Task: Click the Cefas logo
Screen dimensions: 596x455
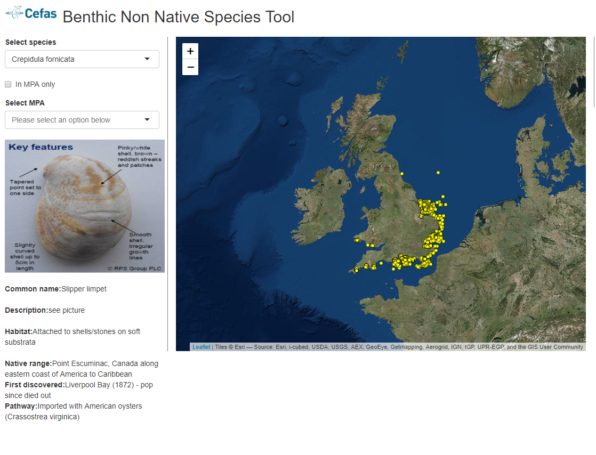Action: coord(31,13)
